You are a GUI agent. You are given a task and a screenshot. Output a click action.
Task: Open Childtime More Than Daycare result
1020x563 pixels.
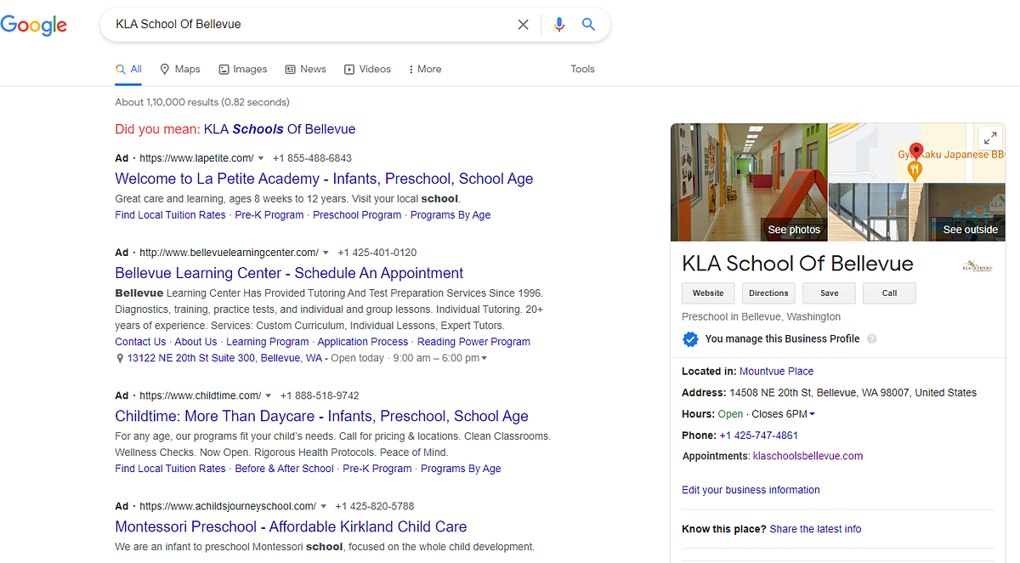(x=321, y=416)
